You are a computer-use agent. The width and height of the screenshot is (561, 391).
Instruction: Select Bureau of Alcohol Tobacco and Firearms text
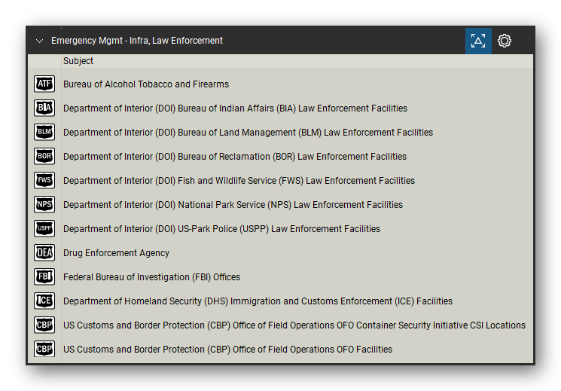[x=146, y=84]
